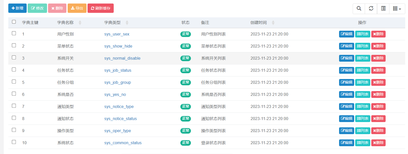This screenshot has width=408, height=154.
Task: Open the sys_job_group link
Action: [x=117, y=82]
